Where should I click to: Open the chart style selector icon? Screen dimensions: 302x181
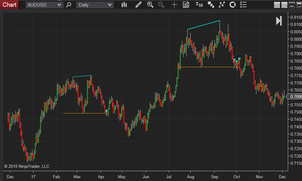(x=124, y=5)
